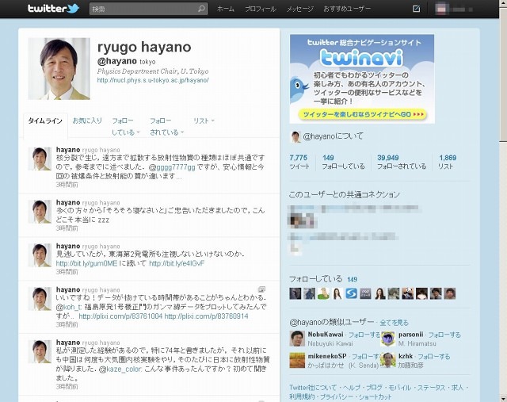Open the media icon on the plixi tweet
The height and width of the screenshot is (402, 507).
pyautogui.click(x=261, y=289)
